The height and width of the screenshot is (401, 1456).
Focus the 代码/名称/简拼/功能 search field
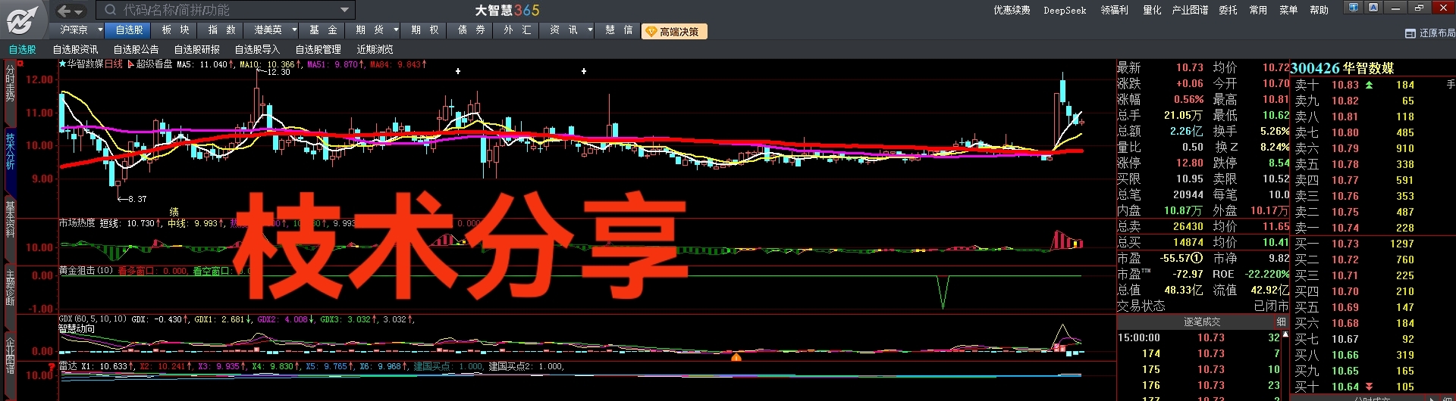coord(226,10)
